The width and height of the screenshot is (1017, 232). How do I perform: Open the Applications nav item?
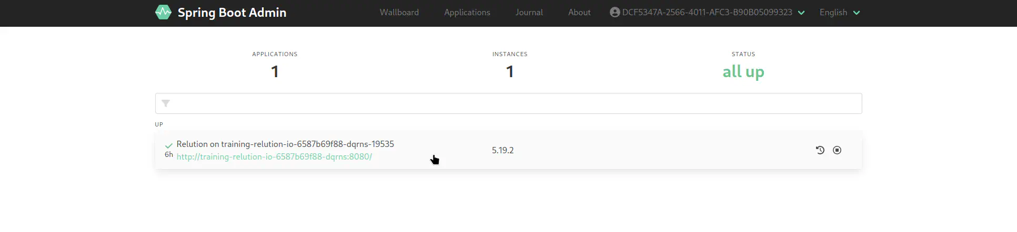point(467,12)
